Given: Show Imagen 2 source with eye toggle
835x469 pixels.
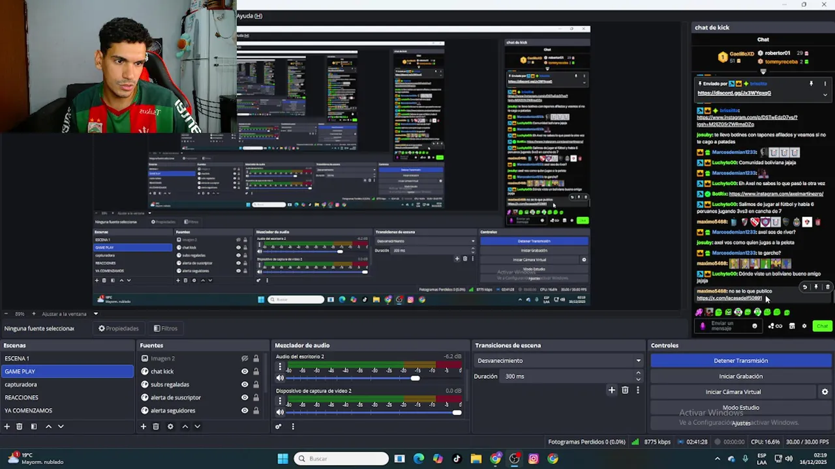Looking at the screenshot, I should (x=245, y=358).
